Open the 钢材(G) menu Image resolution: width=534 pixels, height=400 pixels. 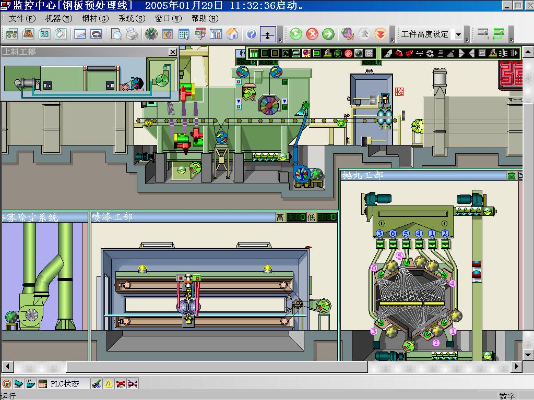pos(95,18)
